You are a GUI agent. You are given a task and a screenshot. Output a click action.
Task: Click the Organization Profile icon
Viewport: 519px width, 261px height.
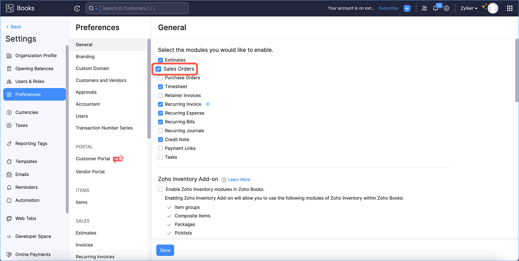pyautogui.click(x=9, y=56)
